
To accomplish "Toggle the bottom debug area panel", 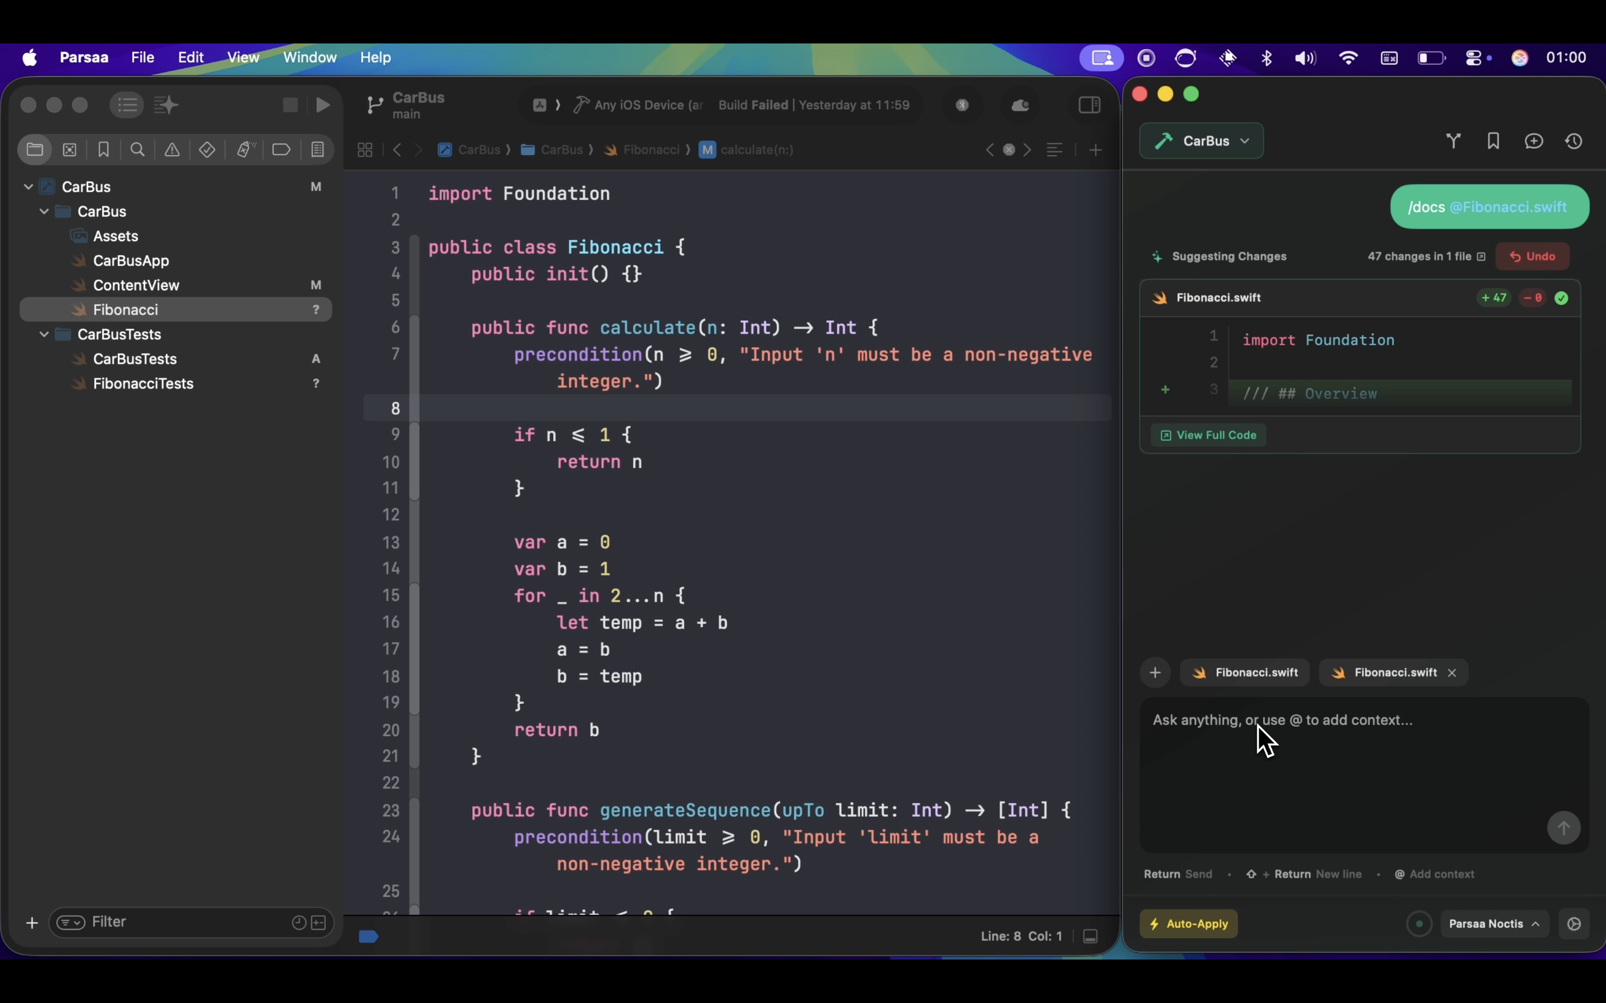I will pyautogui.click(x=1090, y=937).
